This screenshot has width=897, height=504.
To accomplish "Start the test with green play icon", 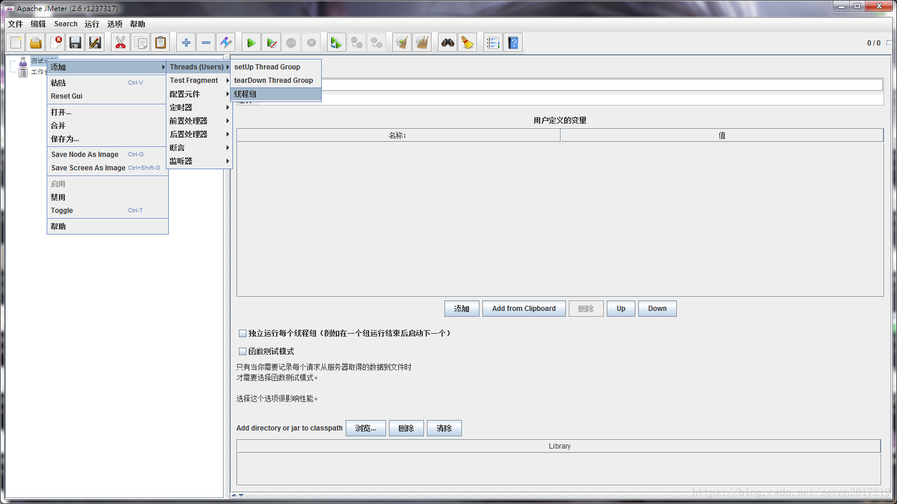I will pyautogui.click(x=251, y=43).
